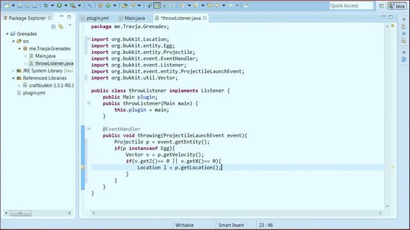Navigate Back with yellow left arrow
Viewport: 410px width, 230px height.
click(x=217, y=6)
